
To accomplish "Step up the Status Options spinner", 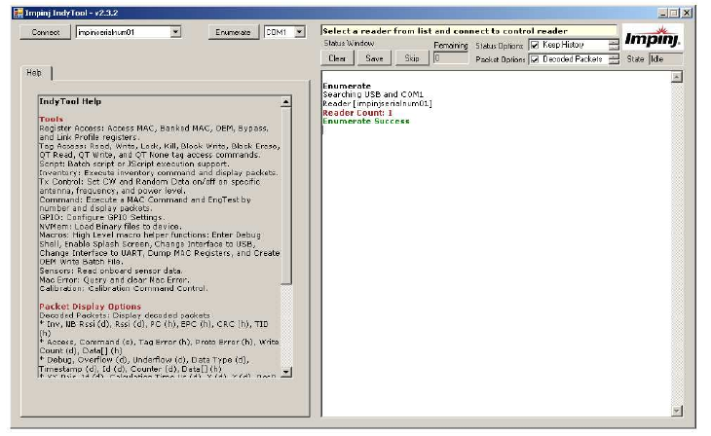I will 614,42.
